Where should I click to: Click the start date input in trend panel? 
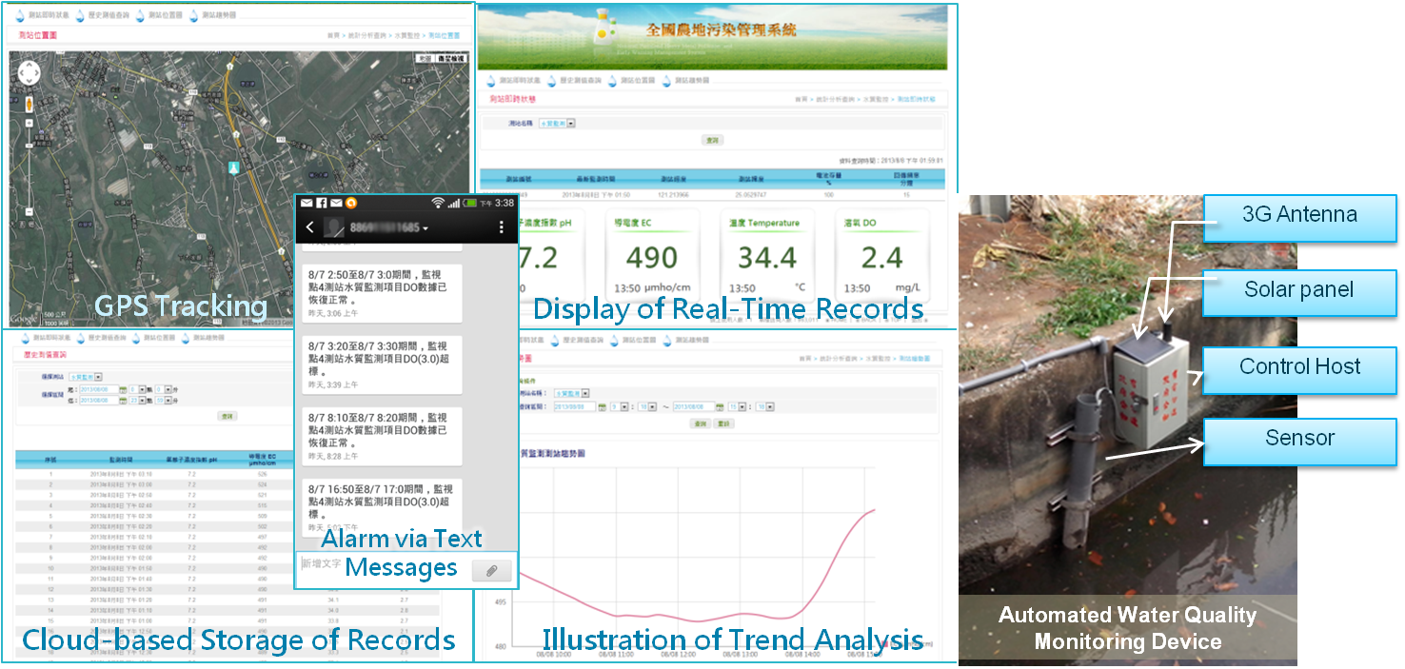tap(575, 406)
